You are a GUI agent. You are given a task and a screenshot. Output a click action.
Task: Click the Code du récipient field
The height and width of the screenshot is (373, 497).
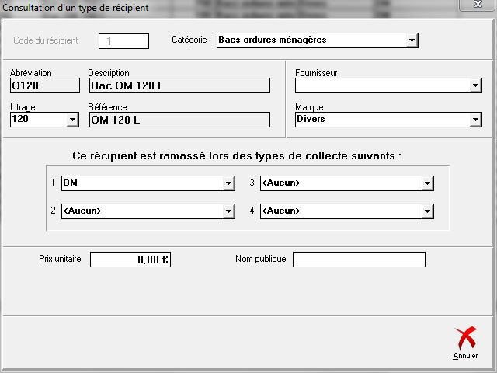click(x=123, y=40)
